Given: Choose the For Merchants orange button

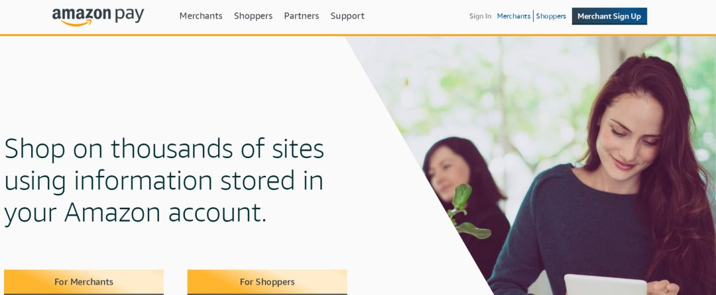Looking at the screenshot, I should tap(84, 282).
